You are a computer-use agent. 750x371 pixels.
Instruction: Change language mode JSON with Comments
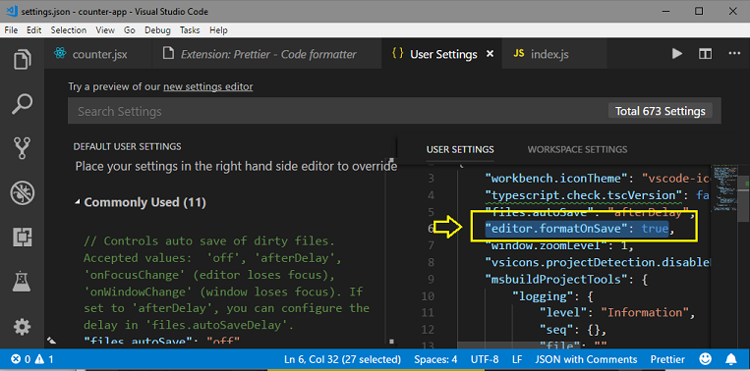[x=586, y=359]
